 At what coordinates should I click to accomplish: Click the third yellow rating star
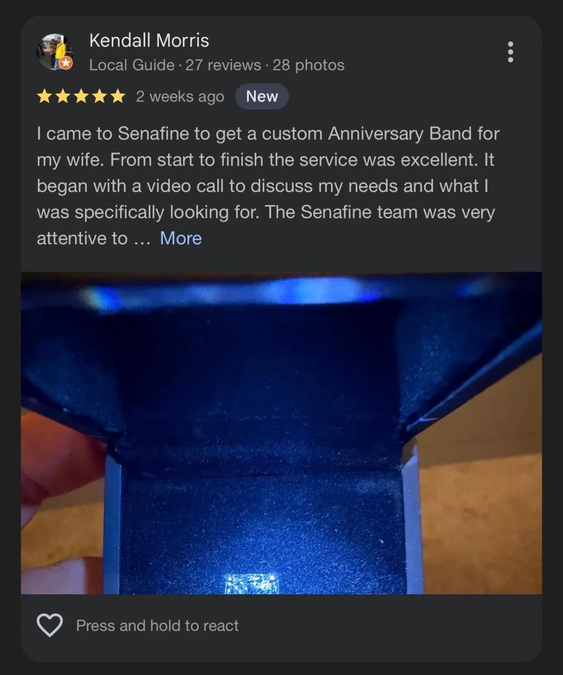[81, 97]
